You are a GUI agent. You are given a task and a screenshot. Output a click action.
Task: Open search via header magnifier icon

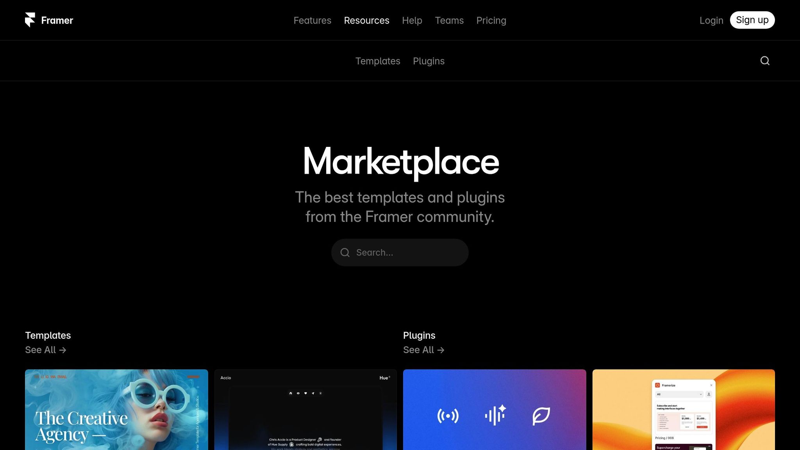765,61
